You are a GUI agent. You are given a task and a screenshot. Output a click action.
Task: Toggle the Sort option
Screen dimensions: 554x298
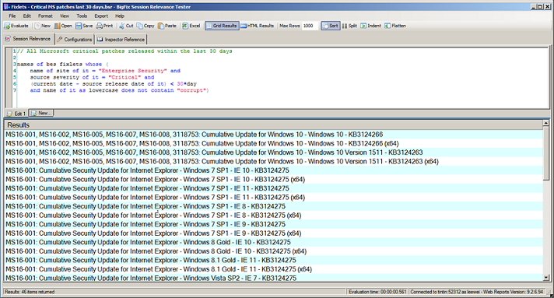331,26
